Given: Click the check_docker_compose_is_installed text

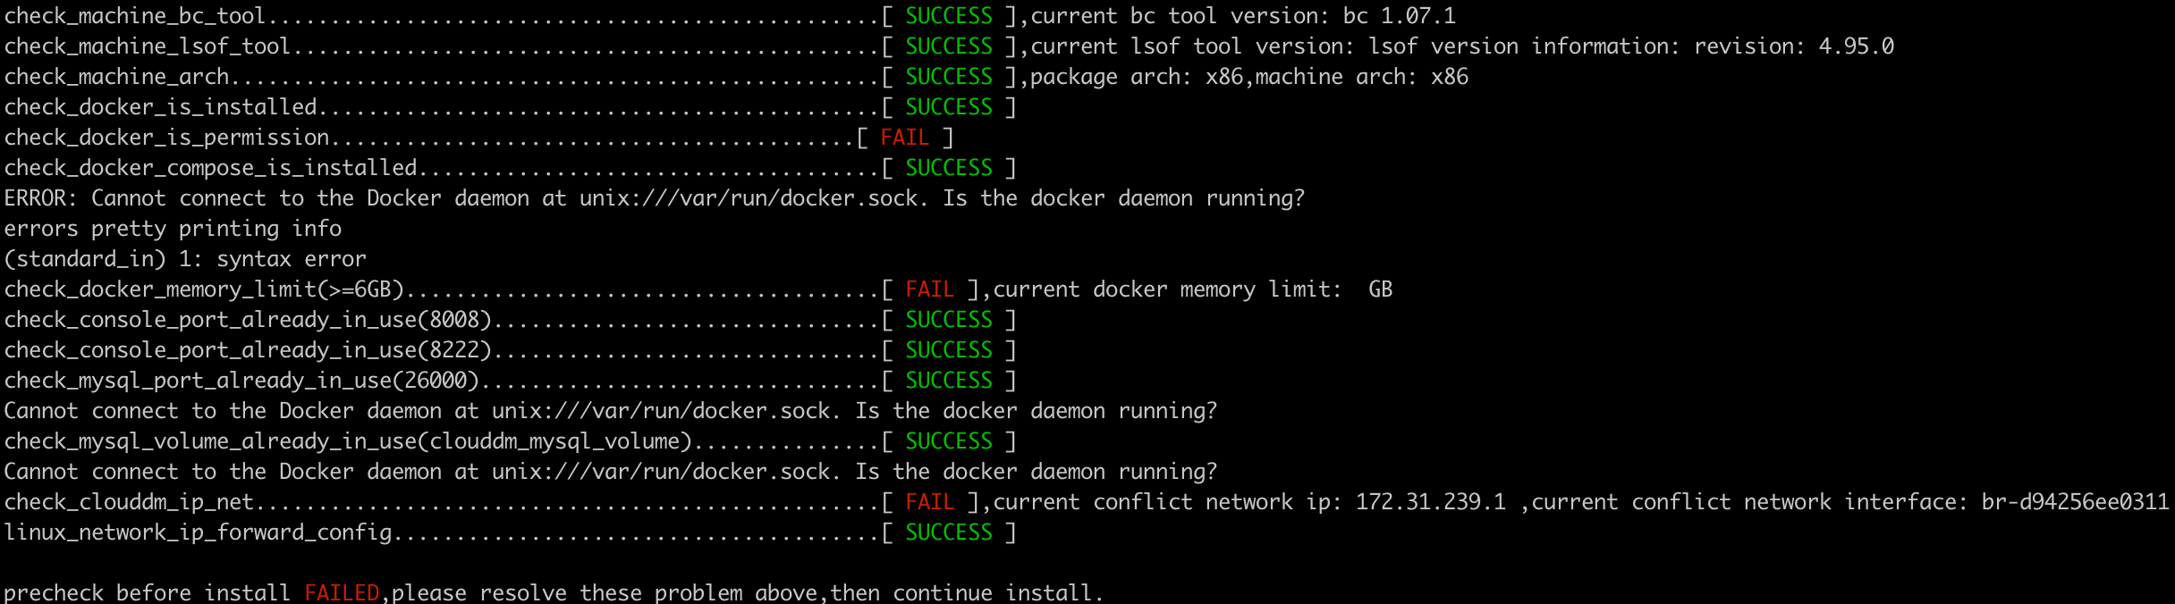Looking at the screenshot, I should coord(211,168).
